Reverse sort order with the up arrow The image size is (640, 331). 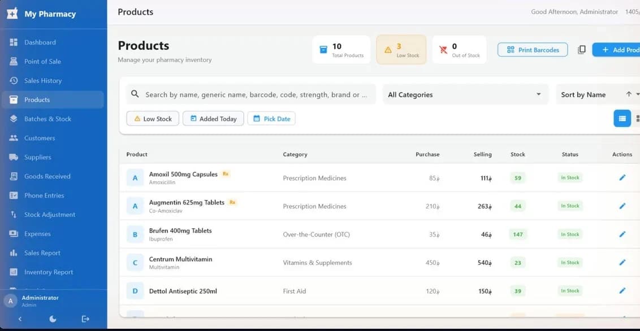tap(629, 94)
